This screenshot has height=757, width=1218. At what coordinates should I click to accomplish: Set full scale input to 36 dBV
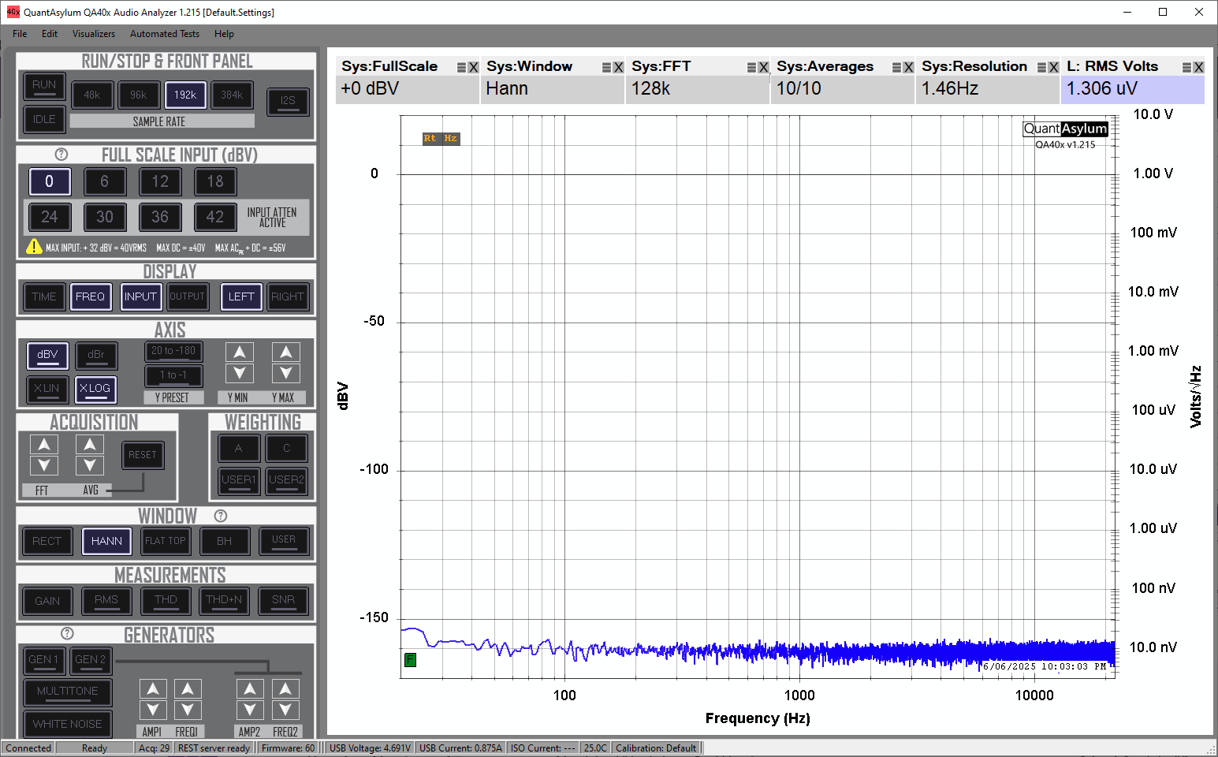tap(160, 217)
